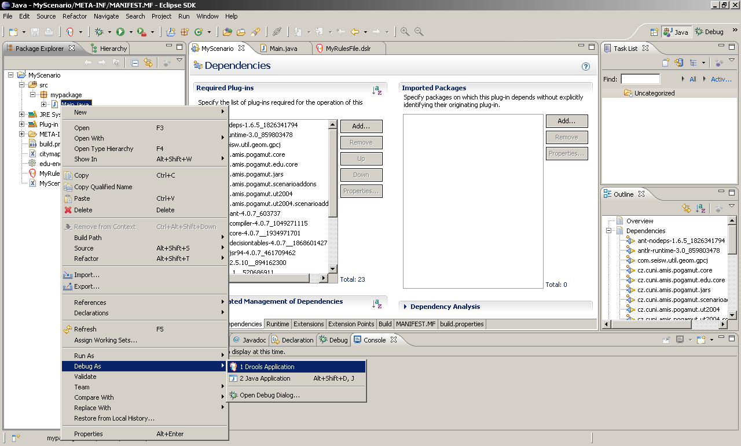Open the MANIFEST.MF bottom tab
The image size is (741, 446).
(x=416, y=324)
